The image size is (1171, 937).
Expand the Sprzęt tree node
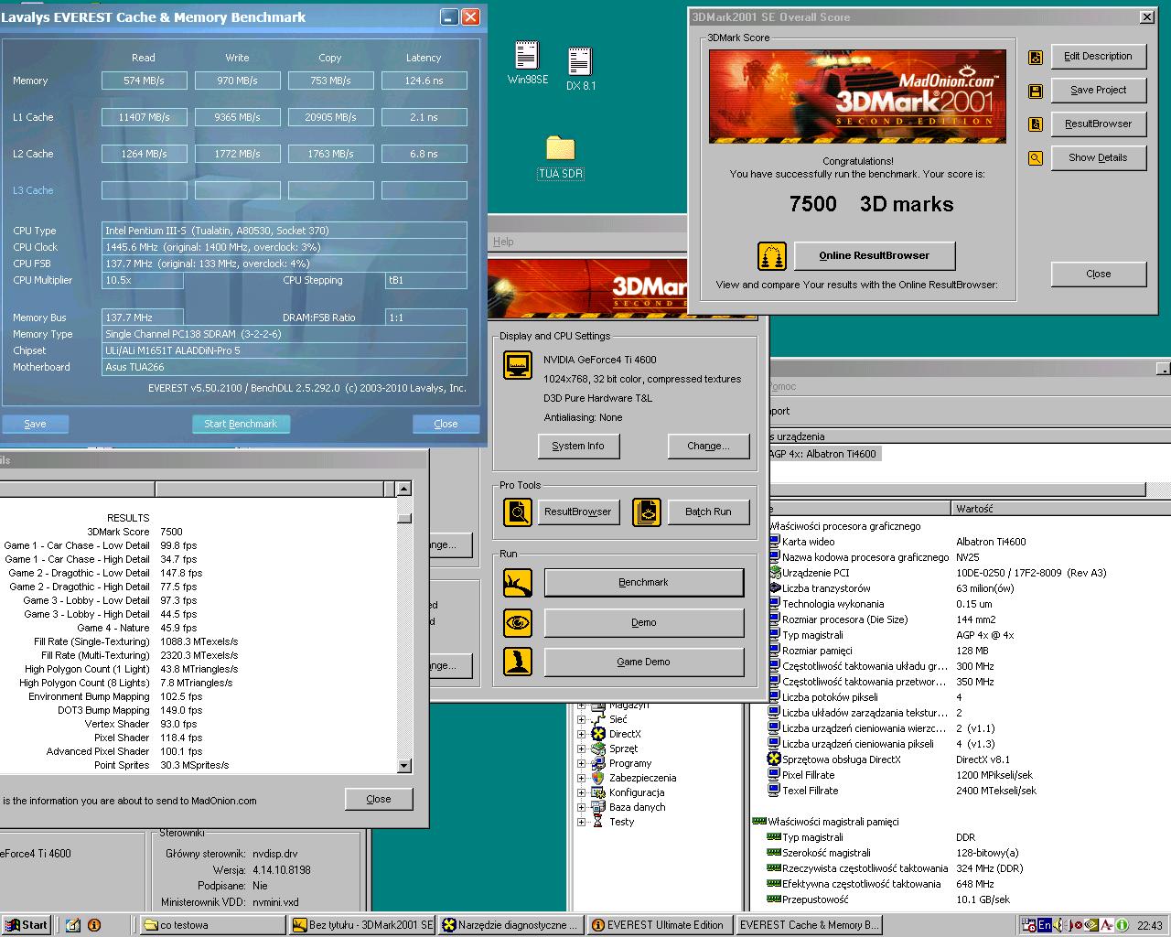point(581,749)
